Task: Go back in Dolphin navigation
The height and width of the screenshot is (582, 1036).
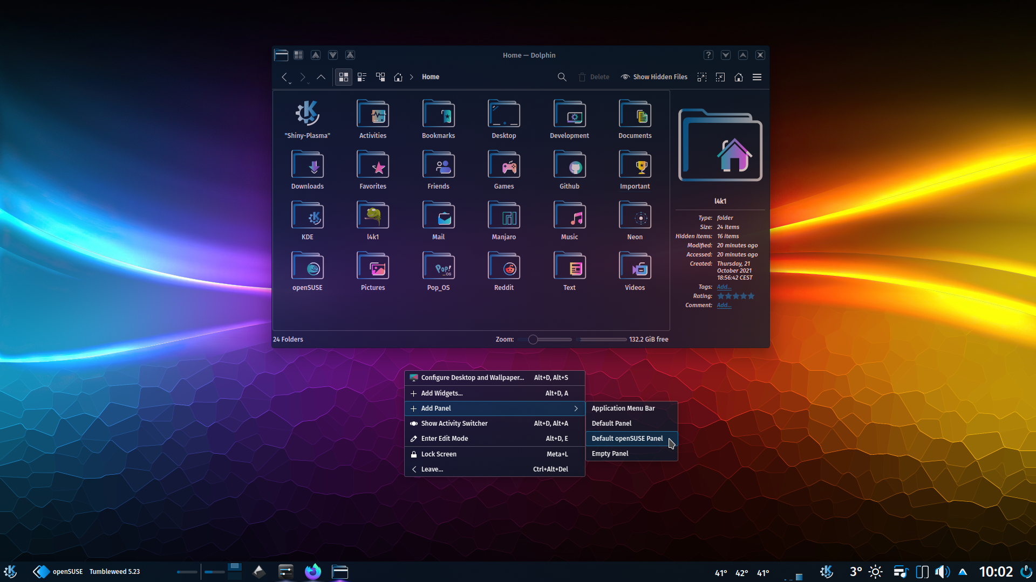Action: [284, 77]
